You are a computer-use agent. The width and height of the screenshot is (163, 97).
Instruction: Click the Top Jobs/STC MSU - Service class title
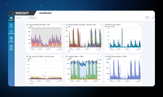41,56
